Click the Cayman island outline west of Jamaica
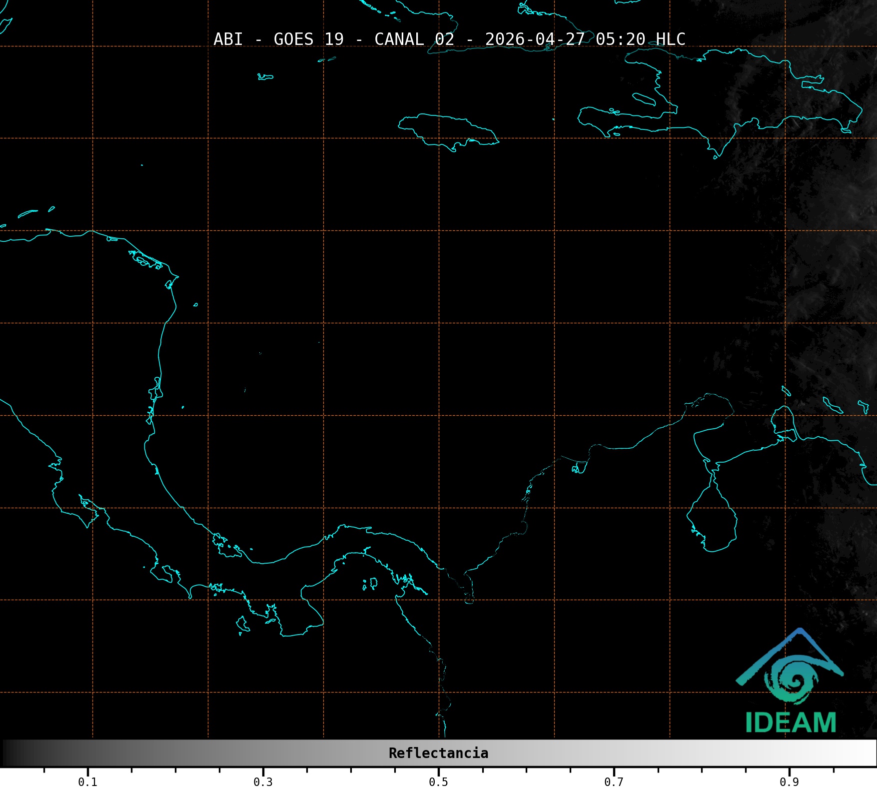The width and height of the screenshot is (877, 788). [x=265, y=77]
